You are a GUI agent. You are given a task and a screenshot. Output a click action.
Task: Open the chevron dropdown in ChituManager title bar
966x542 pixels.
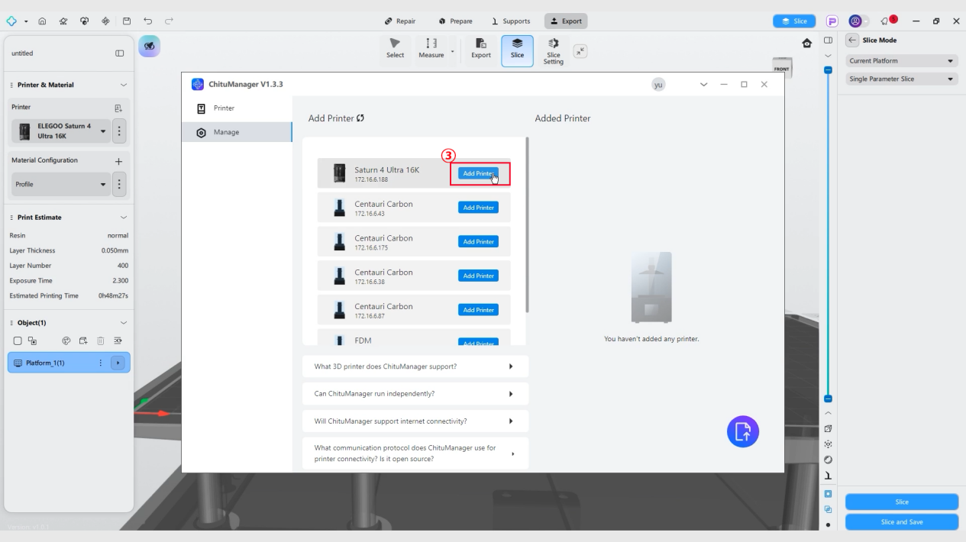click(703, 84)
